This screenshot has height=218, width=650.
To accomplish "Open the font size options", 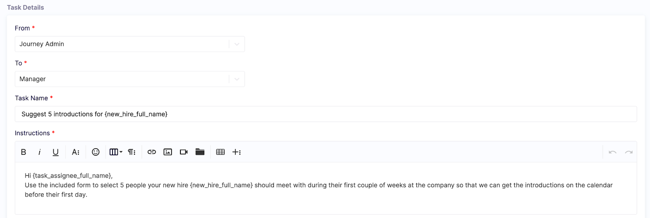I will click(x=76, y=152).
